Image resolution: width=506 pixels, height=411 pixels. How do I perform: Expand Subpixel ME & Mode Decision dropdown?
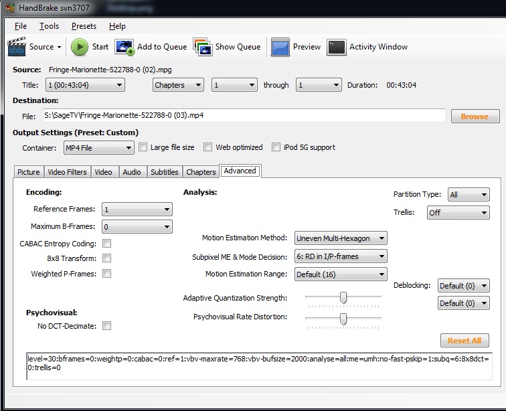tap(341, 256)
